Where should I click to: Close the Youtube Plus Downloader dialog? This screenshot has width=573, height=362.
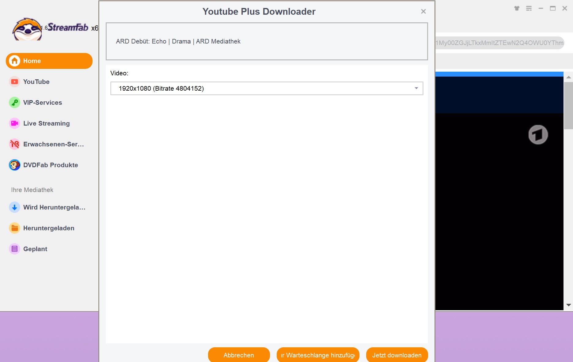point(423,11)
